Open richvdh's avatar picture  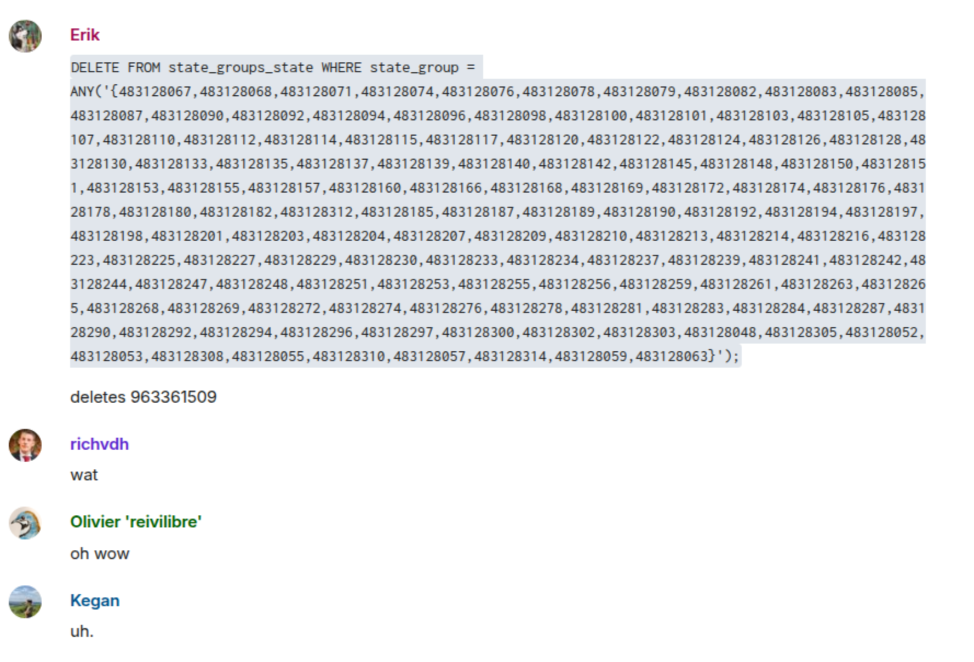click(x=25, y=445)
